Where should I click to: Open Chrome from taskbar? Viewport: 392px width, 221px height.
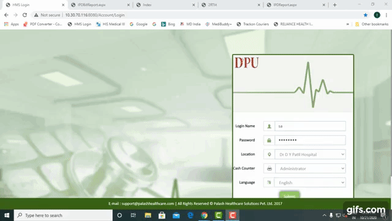pos(204,215)
